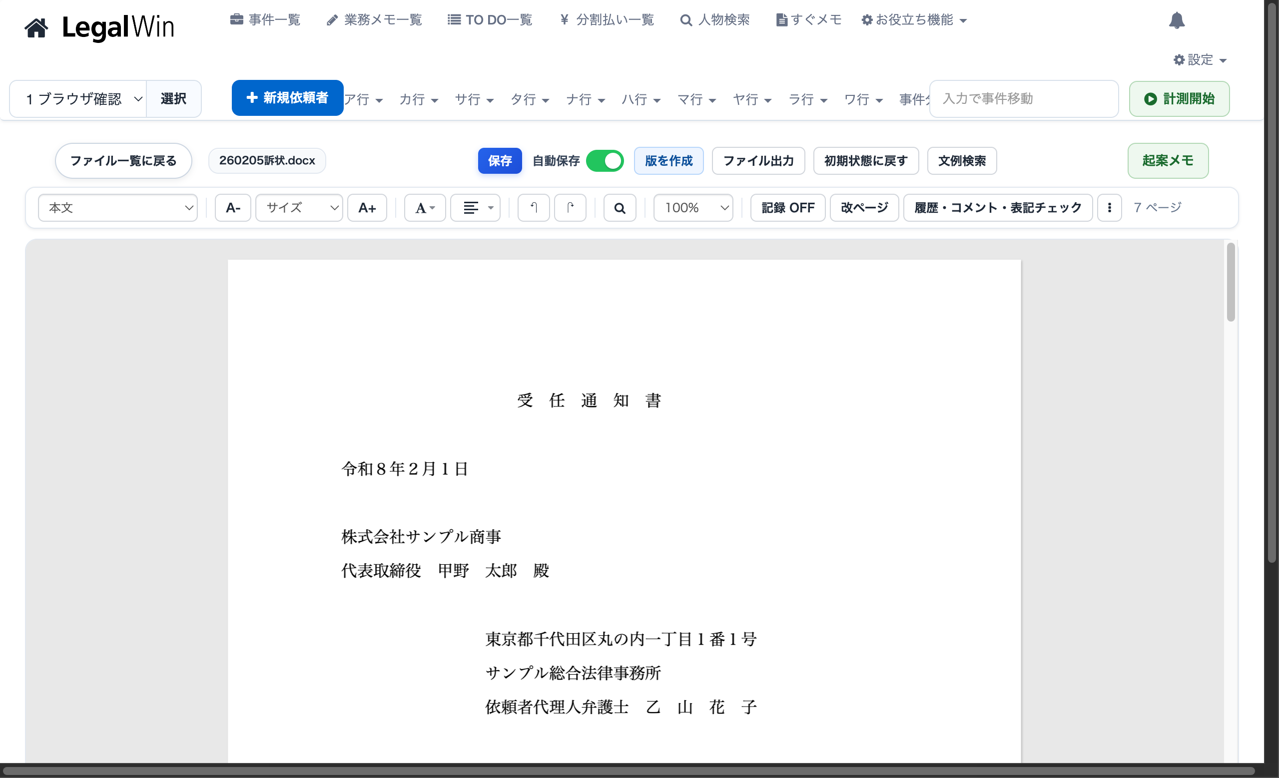Expand the ハ行 client list
1279x778 pixels.
(641, 99)
